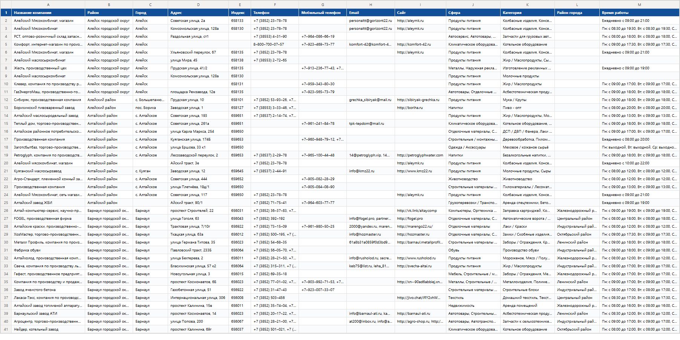
Task: Select site cell "http://boriha.ru"
Action: [420, 108]
